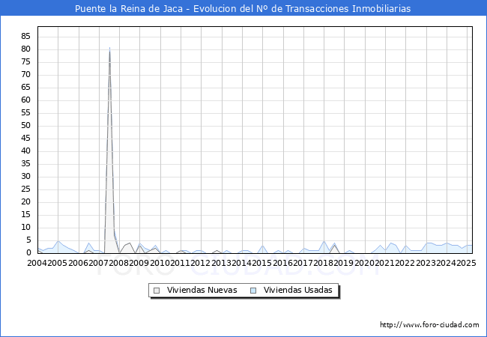Open the foro-ciudad.com link

coord(429,324)
